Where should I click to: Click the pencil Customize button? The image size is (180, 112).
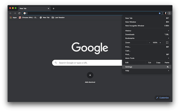[x=162, y=98]
